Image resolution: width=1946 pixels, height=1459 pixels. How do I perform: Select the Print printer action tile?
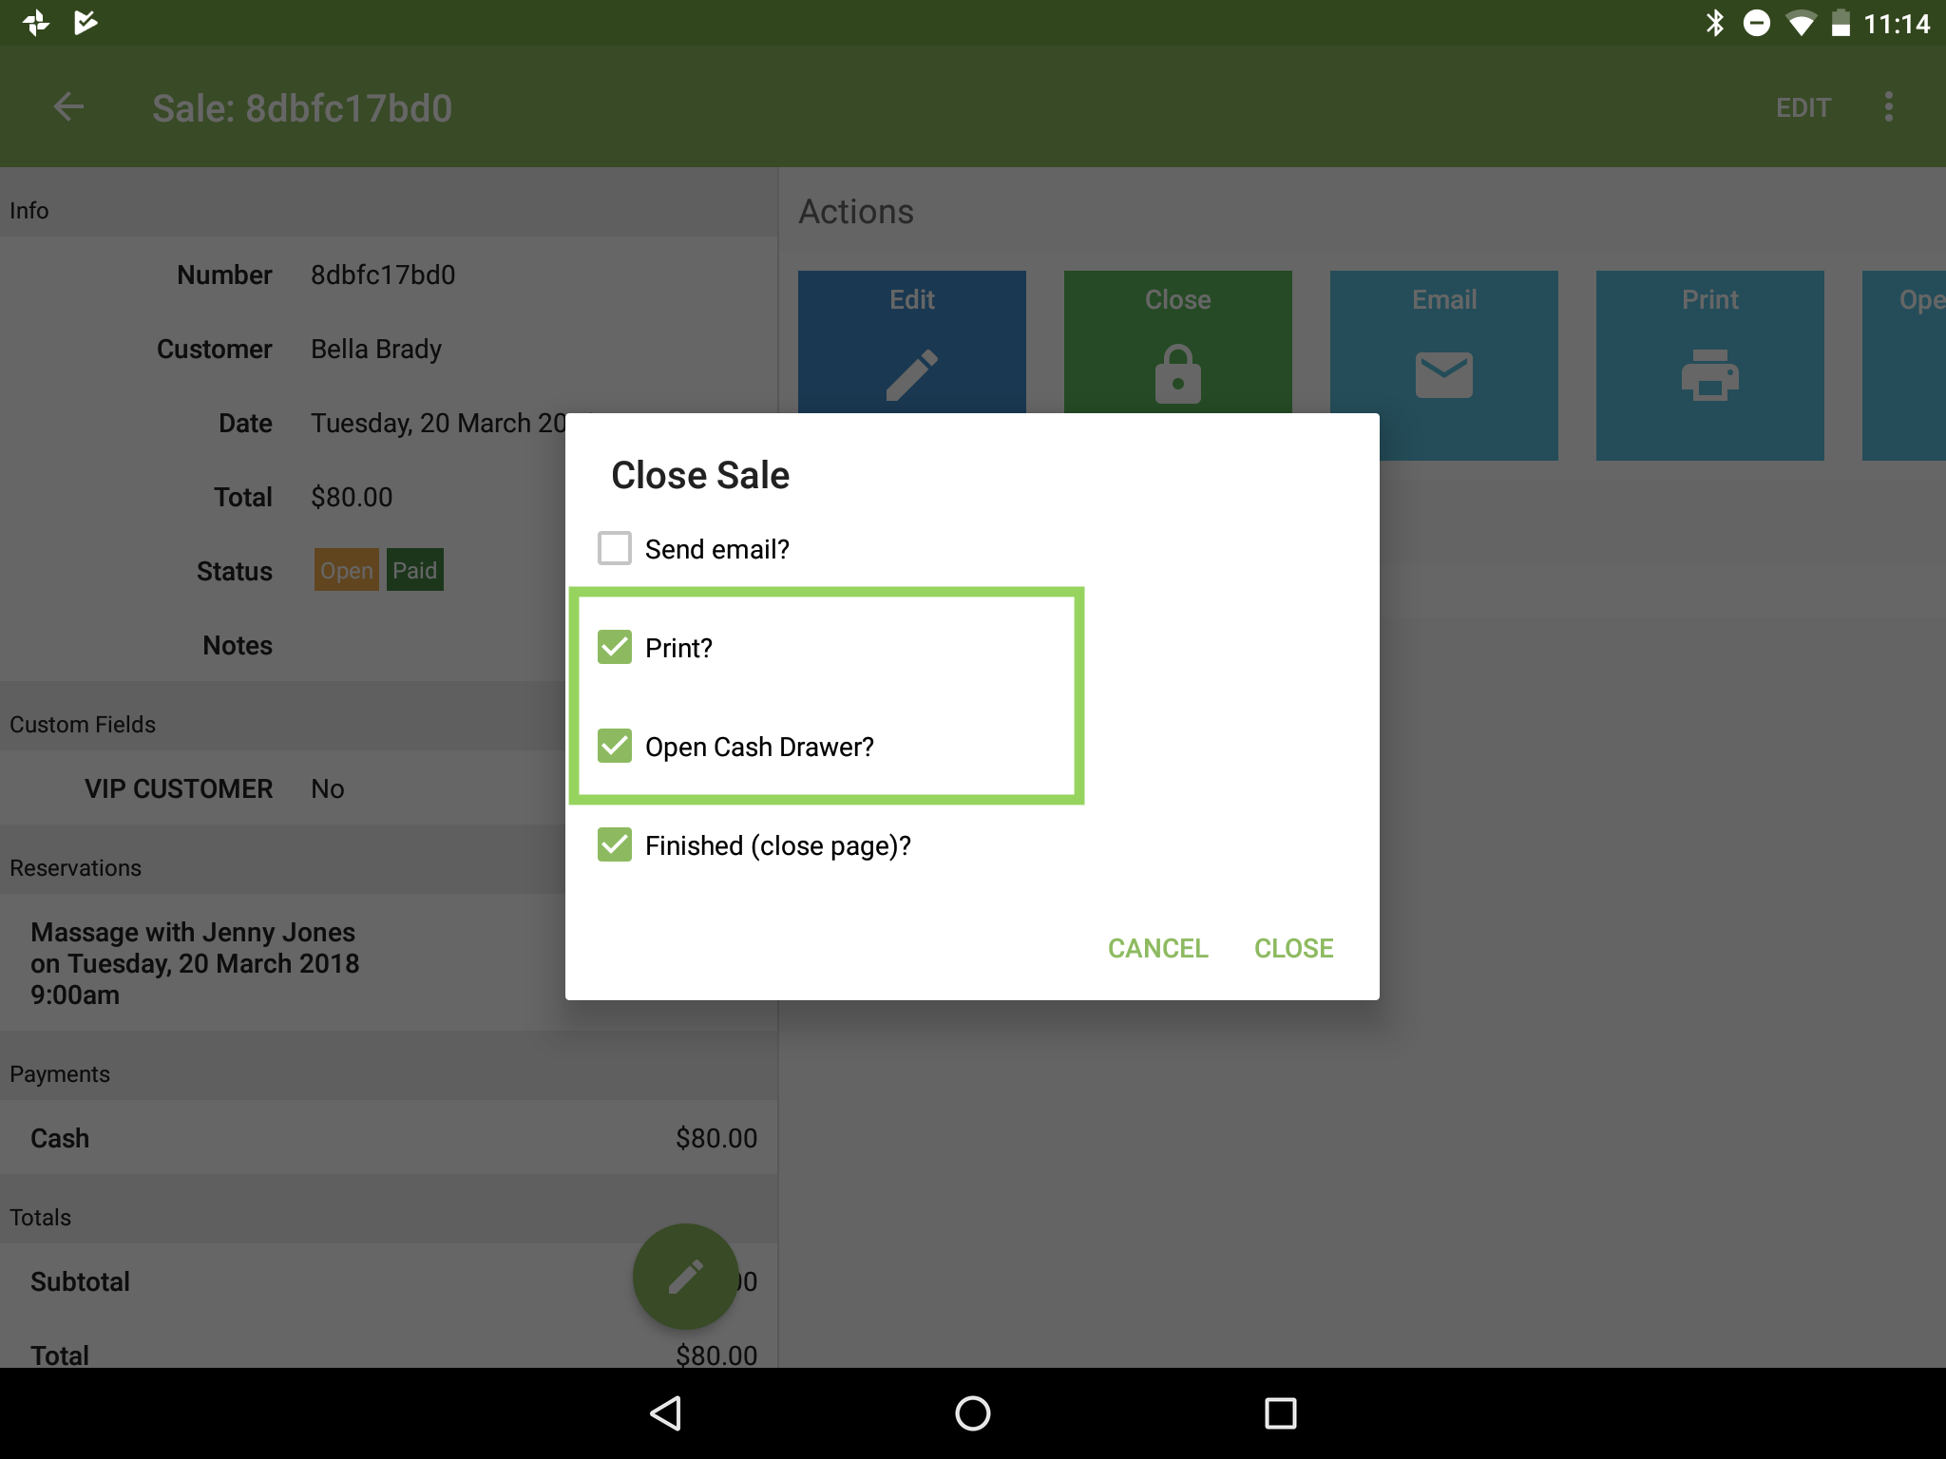click(x=1709, y=365)
